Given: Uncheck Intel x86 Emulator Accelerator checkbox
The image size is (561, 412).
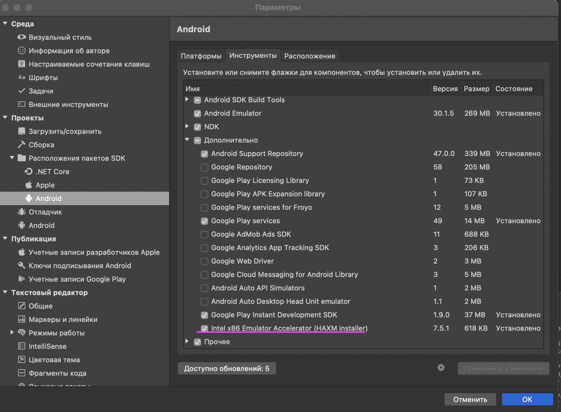Looking at the screenshot, I should pyautogui.click(x=204, y=328).
